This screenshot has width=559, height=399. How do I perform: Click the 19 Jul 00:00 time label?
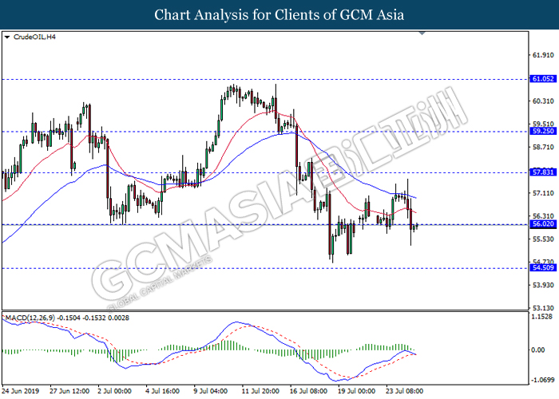point(356,391)
